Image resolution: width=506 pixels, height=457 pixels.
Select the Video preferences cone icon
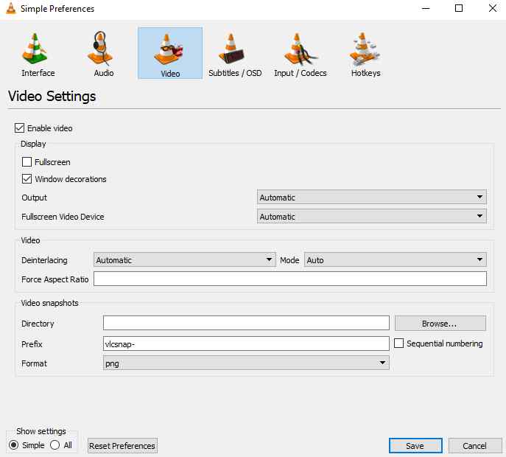168,49
